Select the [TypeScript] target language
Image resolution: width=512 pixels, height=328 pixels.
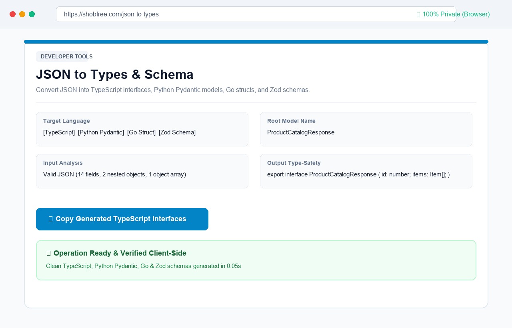59,132
